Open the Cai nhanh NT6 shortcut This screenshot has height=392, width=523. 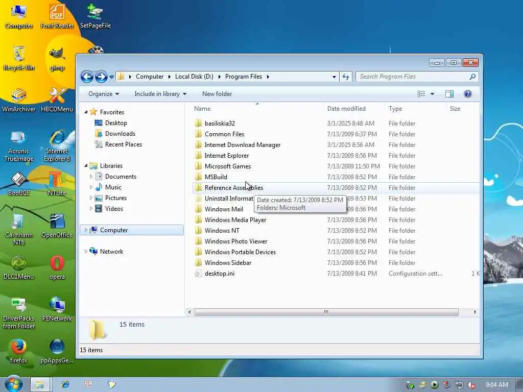[19, 229]
